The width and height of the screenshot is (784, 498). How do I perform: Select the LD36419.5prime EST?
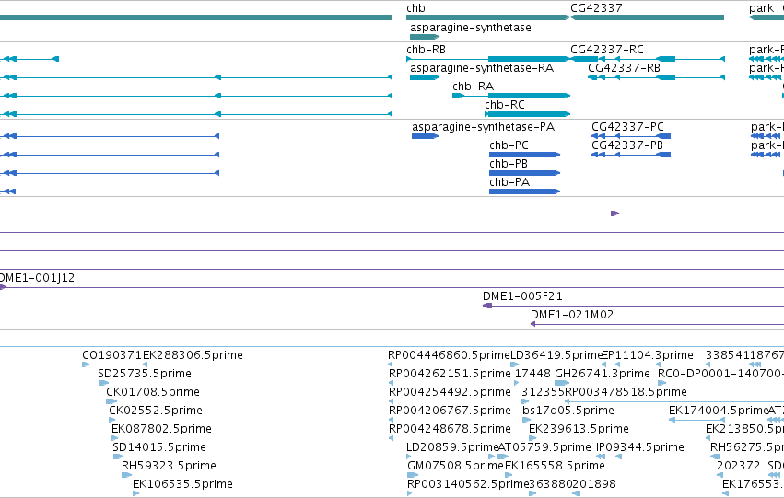click(x=514, y=365)
